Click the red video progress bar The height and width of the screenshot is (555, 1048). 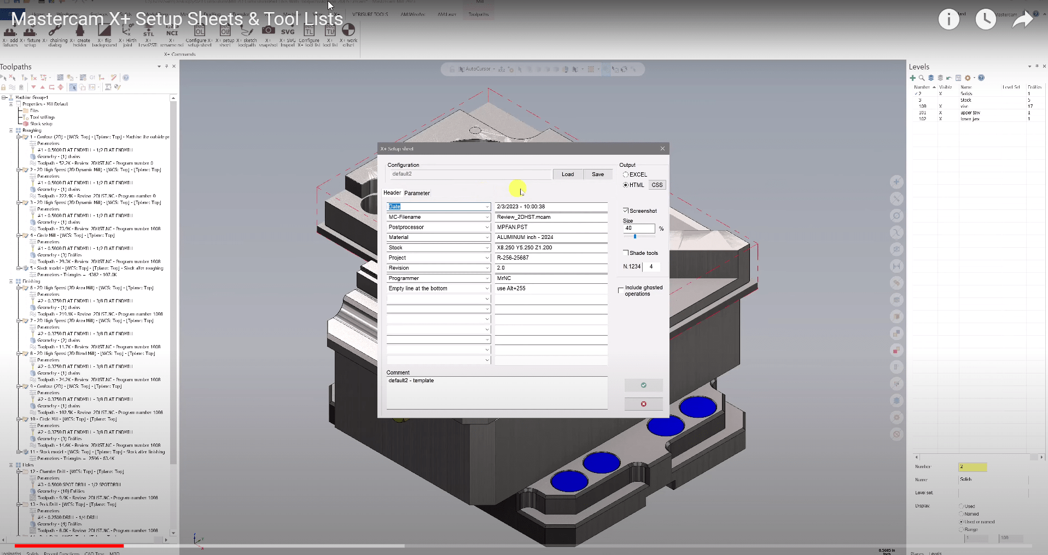point(69,546)
